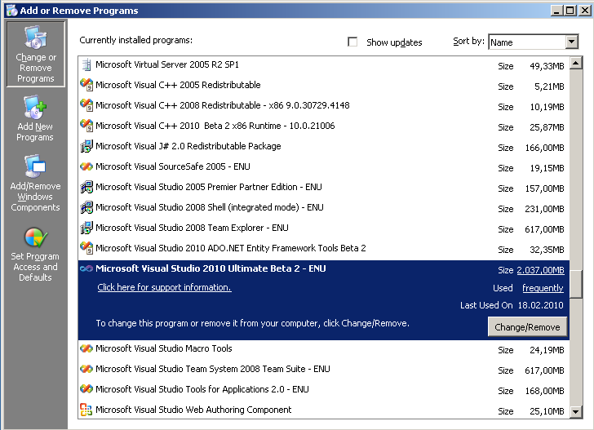The image size is (594, 430).
Task: Maximize the Add or Remove Programs window
Action: pos(570,11)
